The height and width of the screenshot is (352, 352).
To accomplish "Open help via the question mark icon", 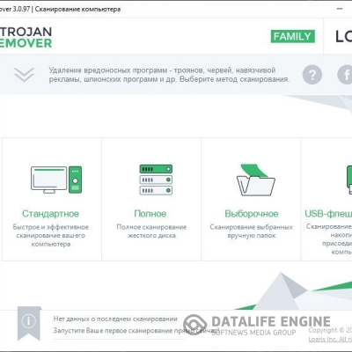I will 312,75.
